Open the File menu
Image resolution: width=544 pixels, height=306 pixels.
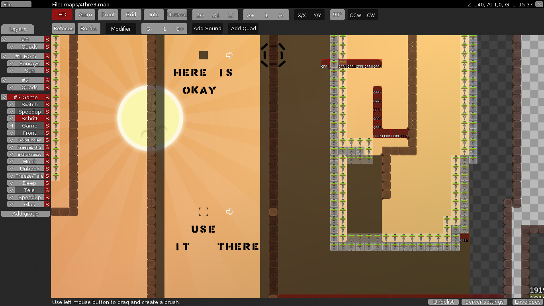[x=16, y=4]
